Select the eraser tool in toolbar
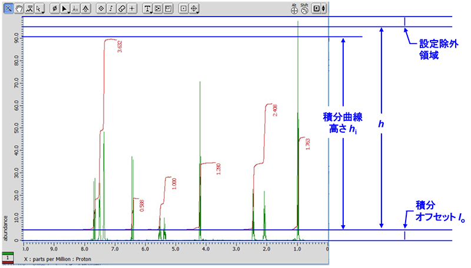This screenshot has width=471, height=268. (121, 9)
